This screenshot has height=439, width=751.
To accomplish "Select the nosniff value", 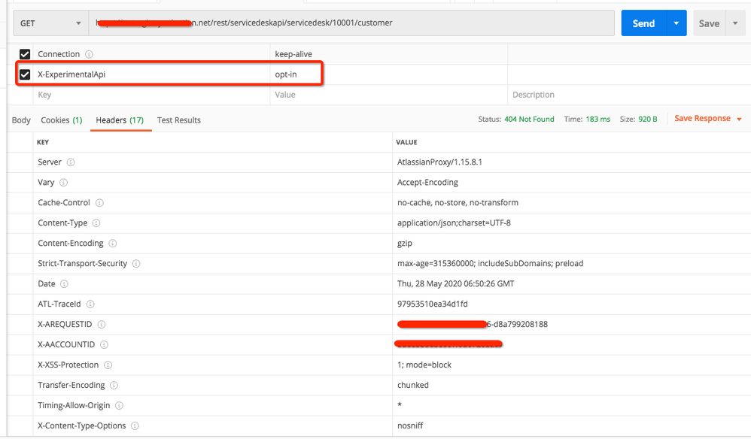I will [x=410, y=425].
